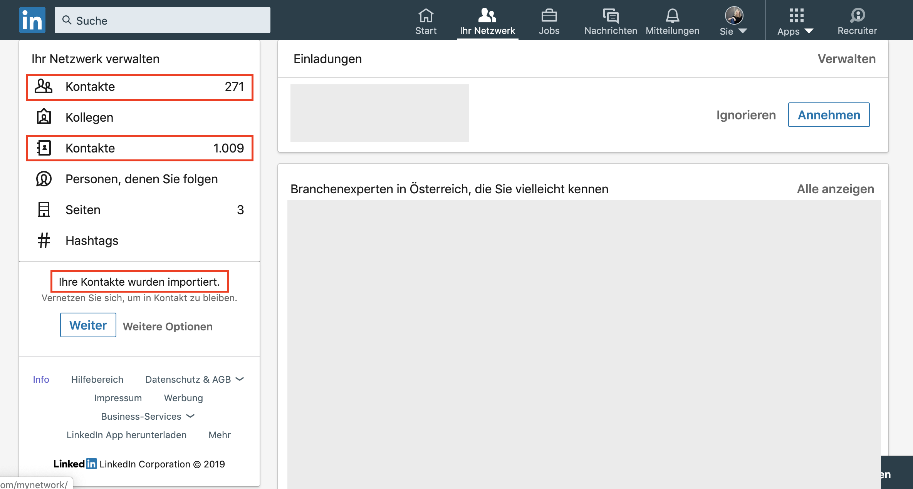Expand Business-Services footer menu
Viewport: 913px width, 489px height.
point(148,417)
